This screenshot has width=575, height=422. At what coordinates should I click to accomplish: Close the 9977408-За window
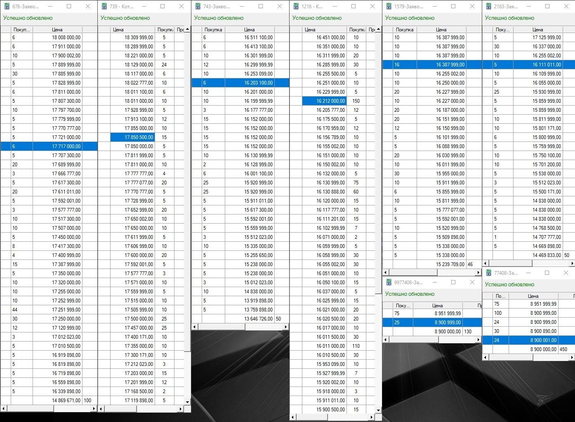tap(472, 283)
